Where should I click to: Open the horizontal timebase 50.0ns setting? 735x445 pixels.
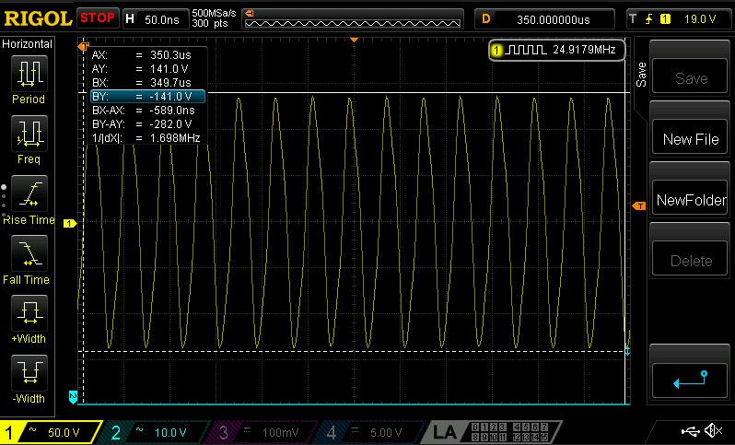(156, 19)
